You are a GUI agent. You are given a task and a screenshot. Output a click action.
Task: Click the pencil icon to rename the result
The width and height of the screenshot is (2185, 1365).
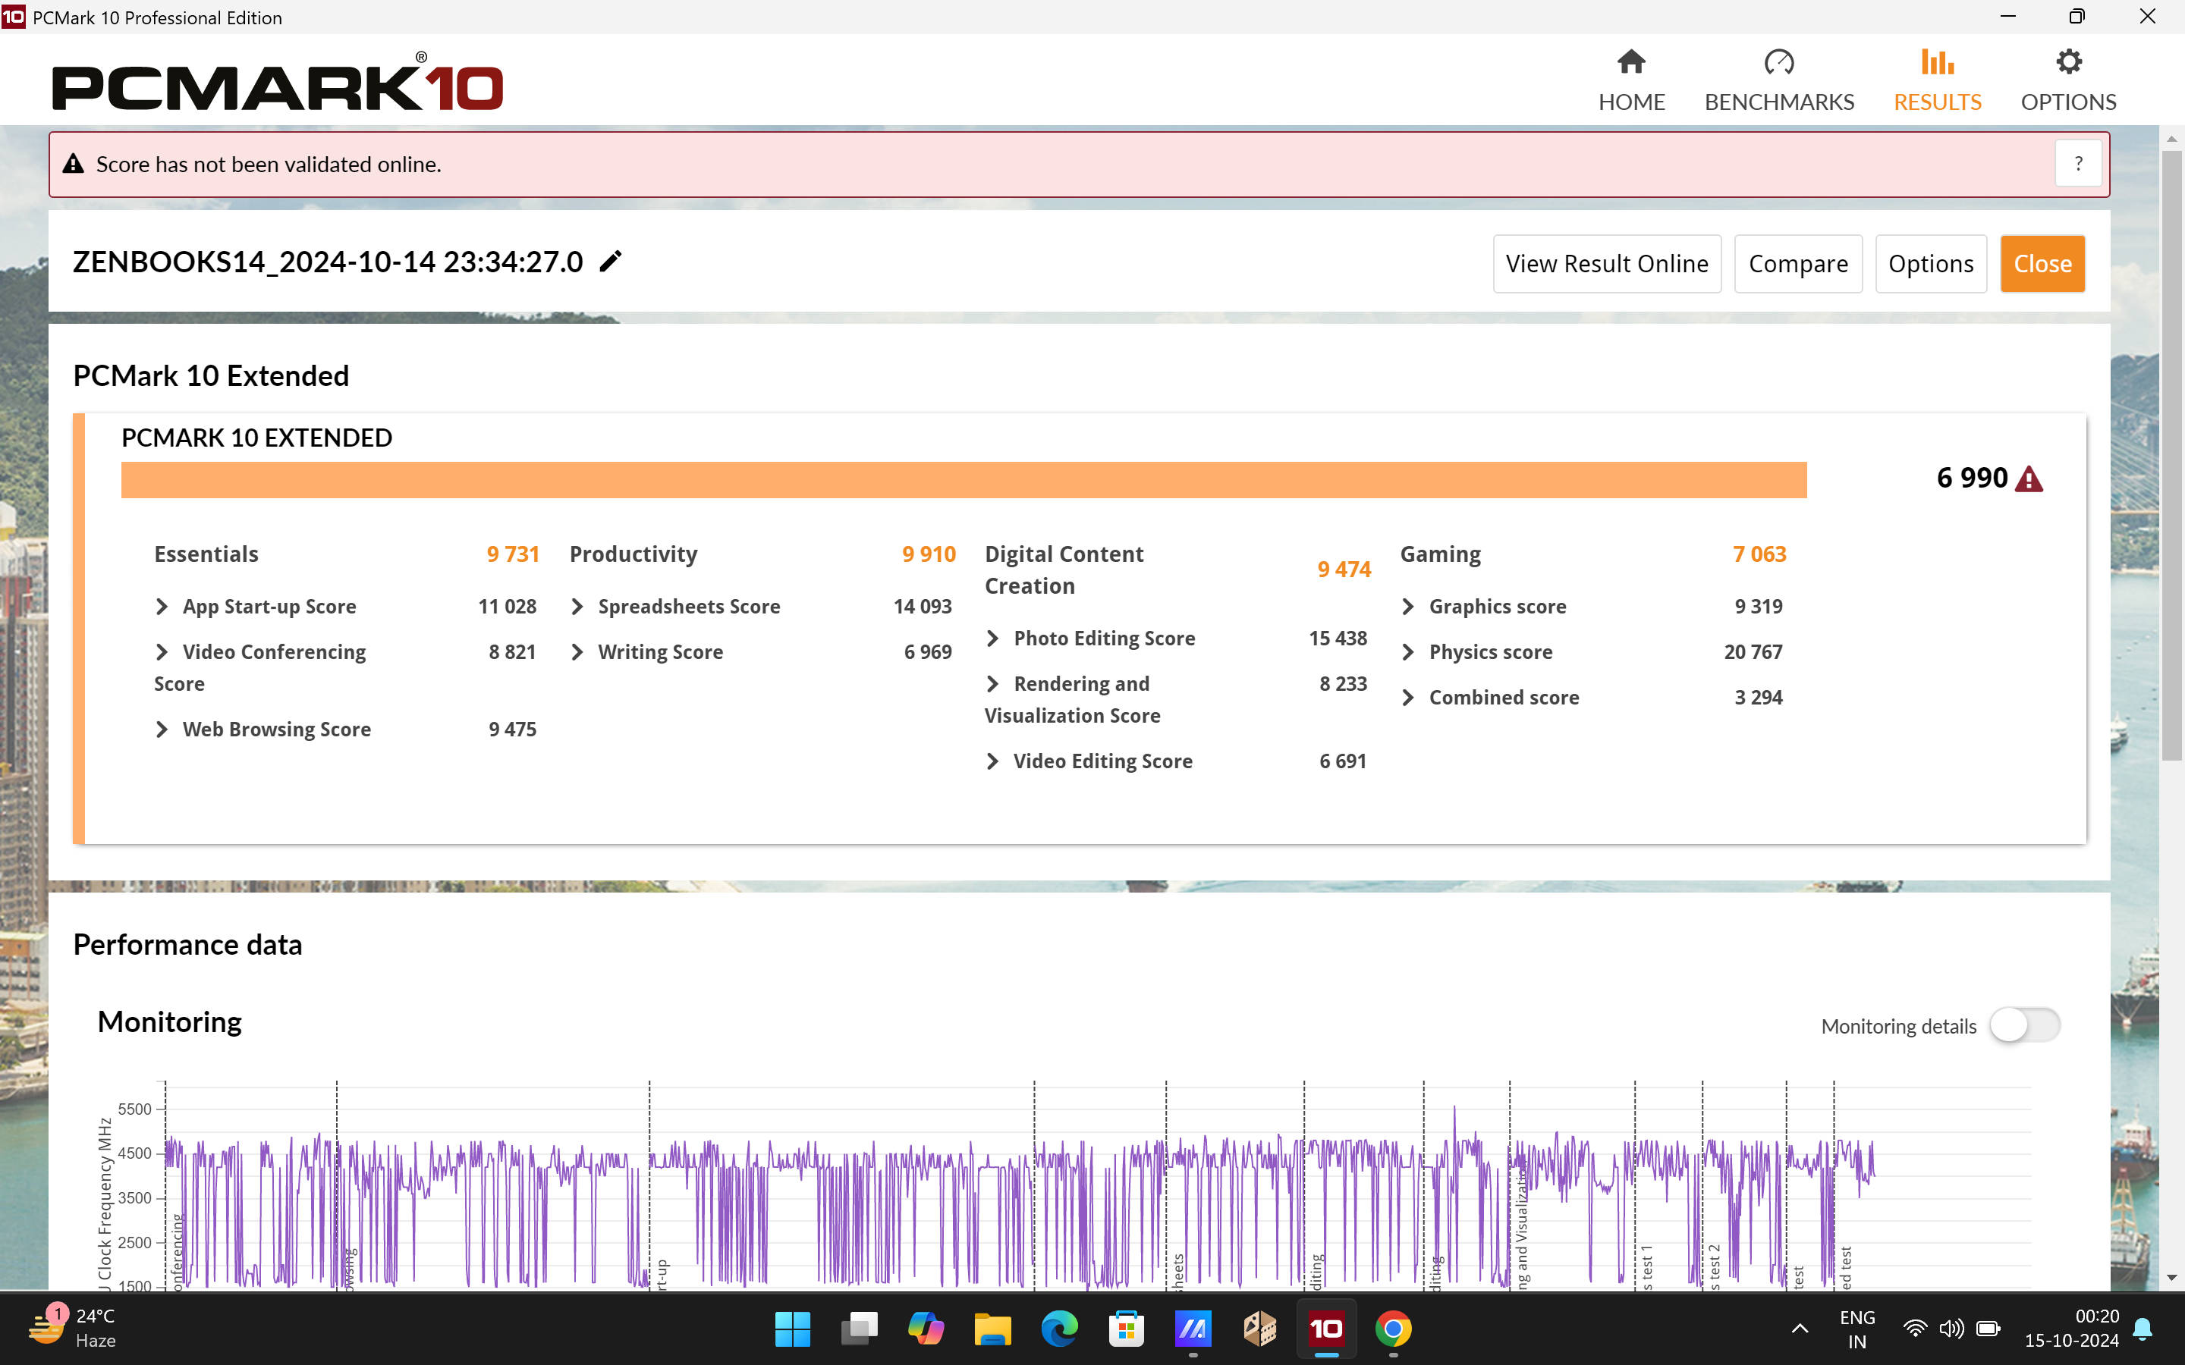tap(610, 262)
